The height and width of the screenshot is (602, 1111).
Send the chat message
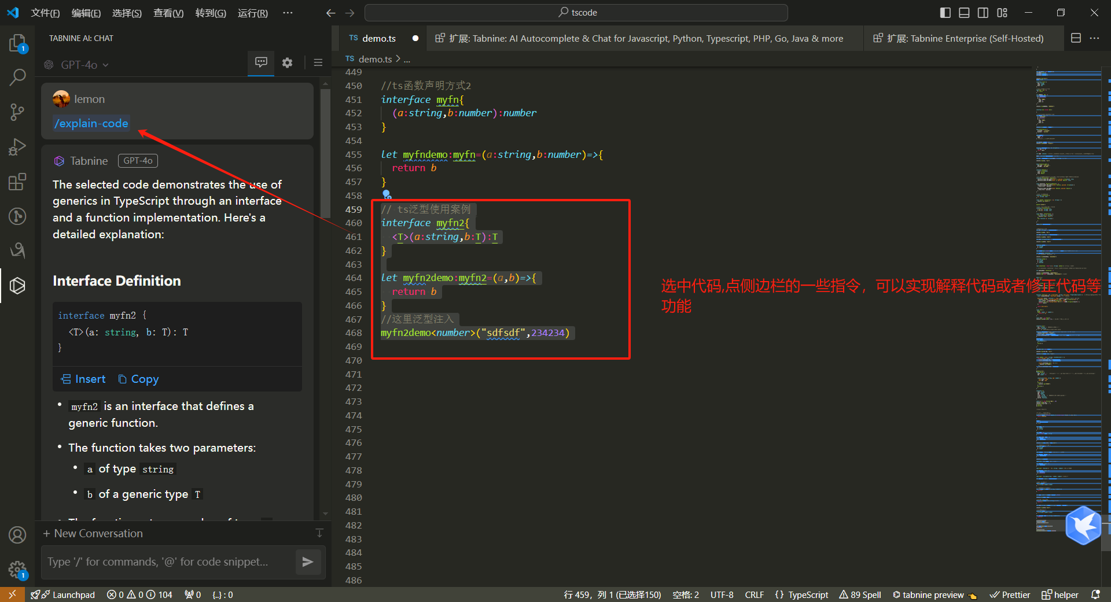(x=308, y=562)
